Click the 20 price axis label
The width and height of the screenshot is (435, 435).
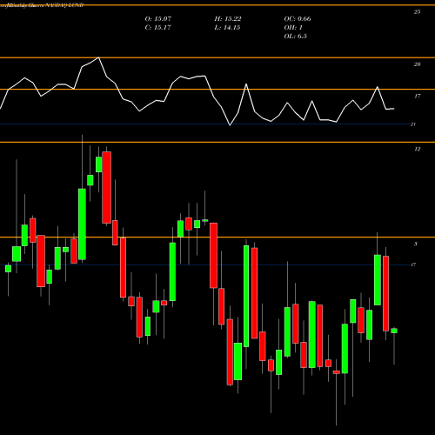tap(417, 64)
